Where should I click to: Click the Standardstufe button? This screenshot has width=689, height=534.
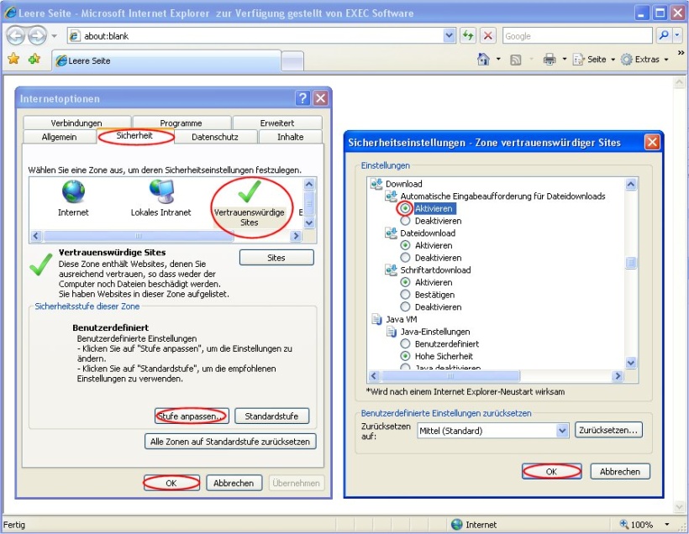click(x=271, y=416)
